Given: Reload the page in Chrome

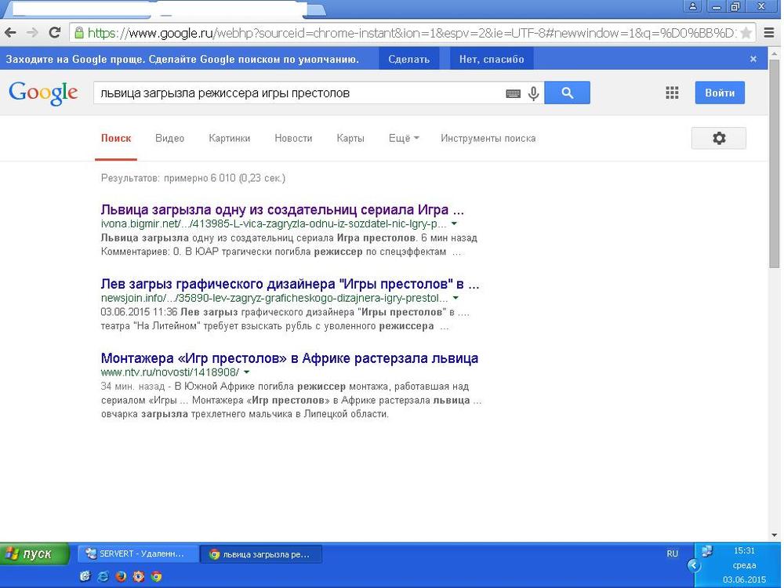Looking at the screenshot, I should tap(54, 33).
